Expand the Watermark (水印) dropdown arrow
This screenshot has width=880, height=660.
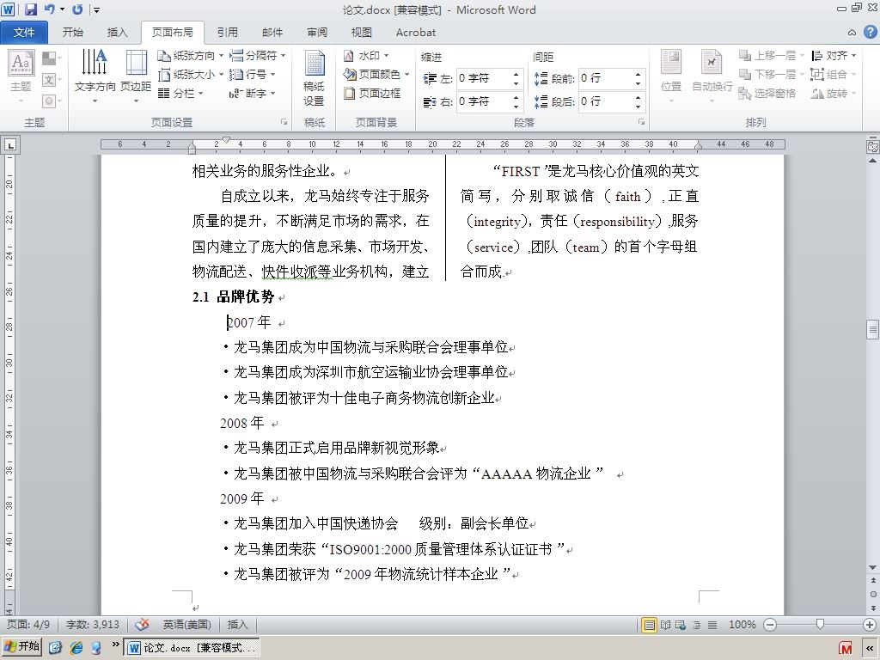click(386, 56)
